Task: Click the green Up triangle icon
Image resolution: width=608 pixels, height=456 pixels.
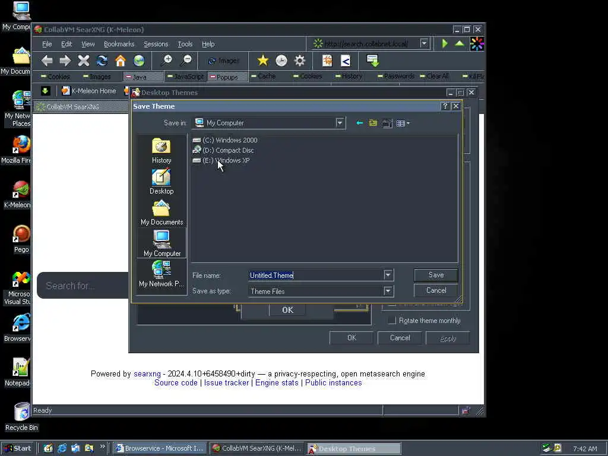Action: tap(460, 43)
